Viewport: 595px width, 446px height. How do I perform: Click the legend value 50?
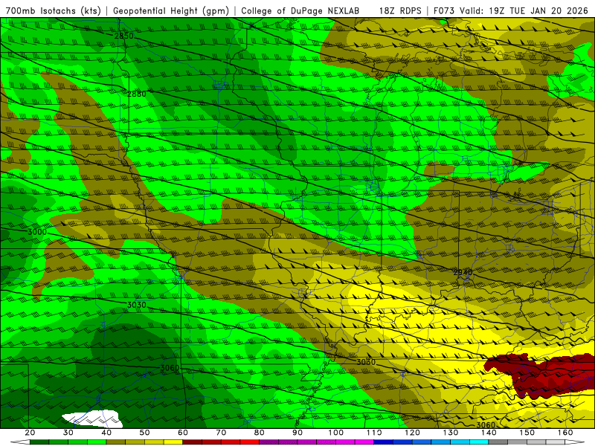(144, 433)
